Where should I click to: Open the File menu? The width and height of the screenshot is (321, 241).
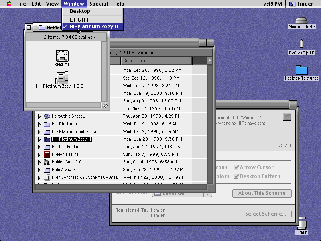[x=22, y=4]
